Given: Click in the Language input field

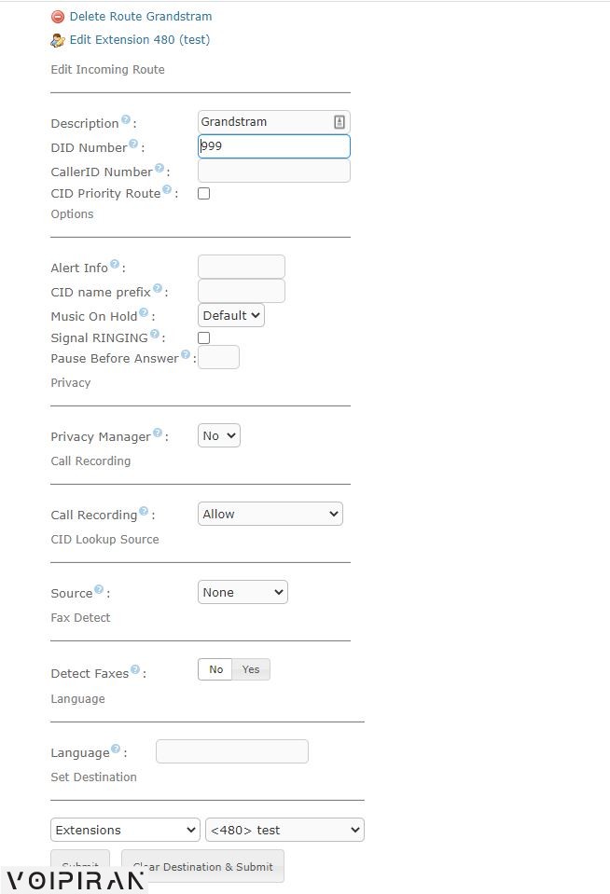Looking at the screenshot, I should click(232, 750).
